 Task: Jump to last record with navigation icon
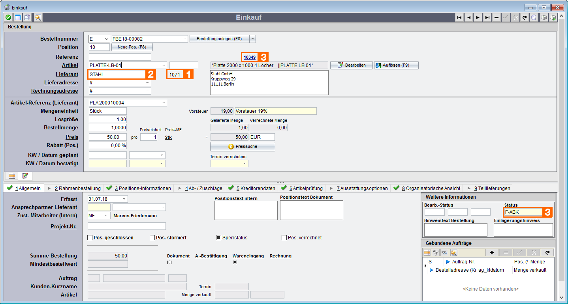[x=487, y=17]
